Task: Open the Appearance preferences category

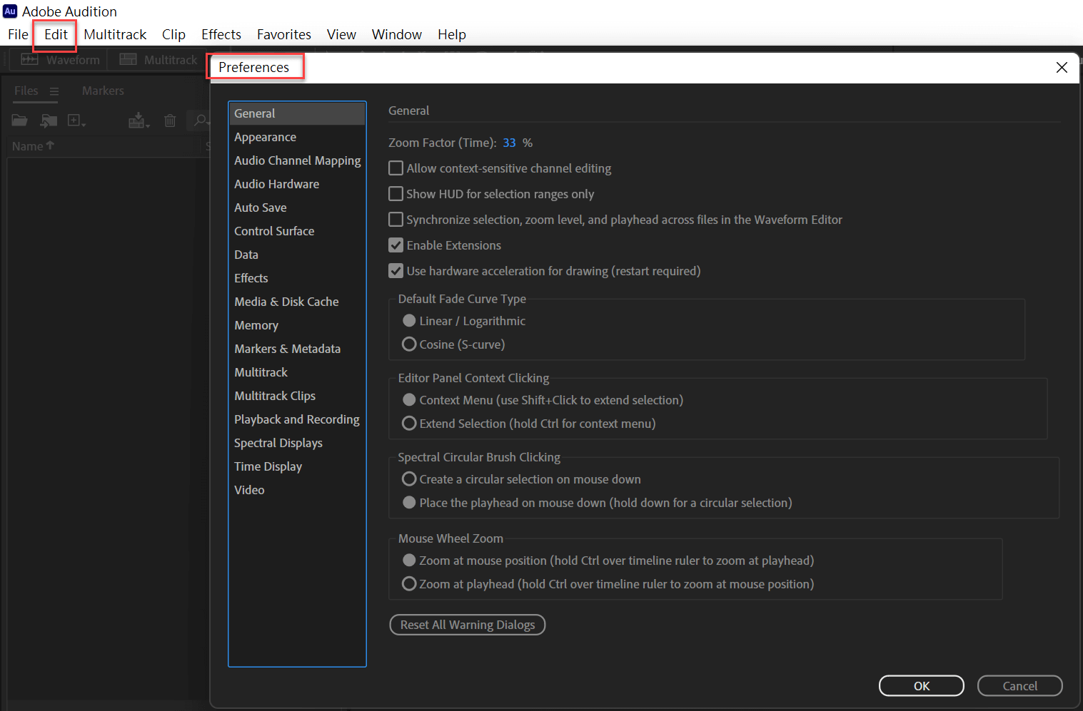Action: (297, 137)
